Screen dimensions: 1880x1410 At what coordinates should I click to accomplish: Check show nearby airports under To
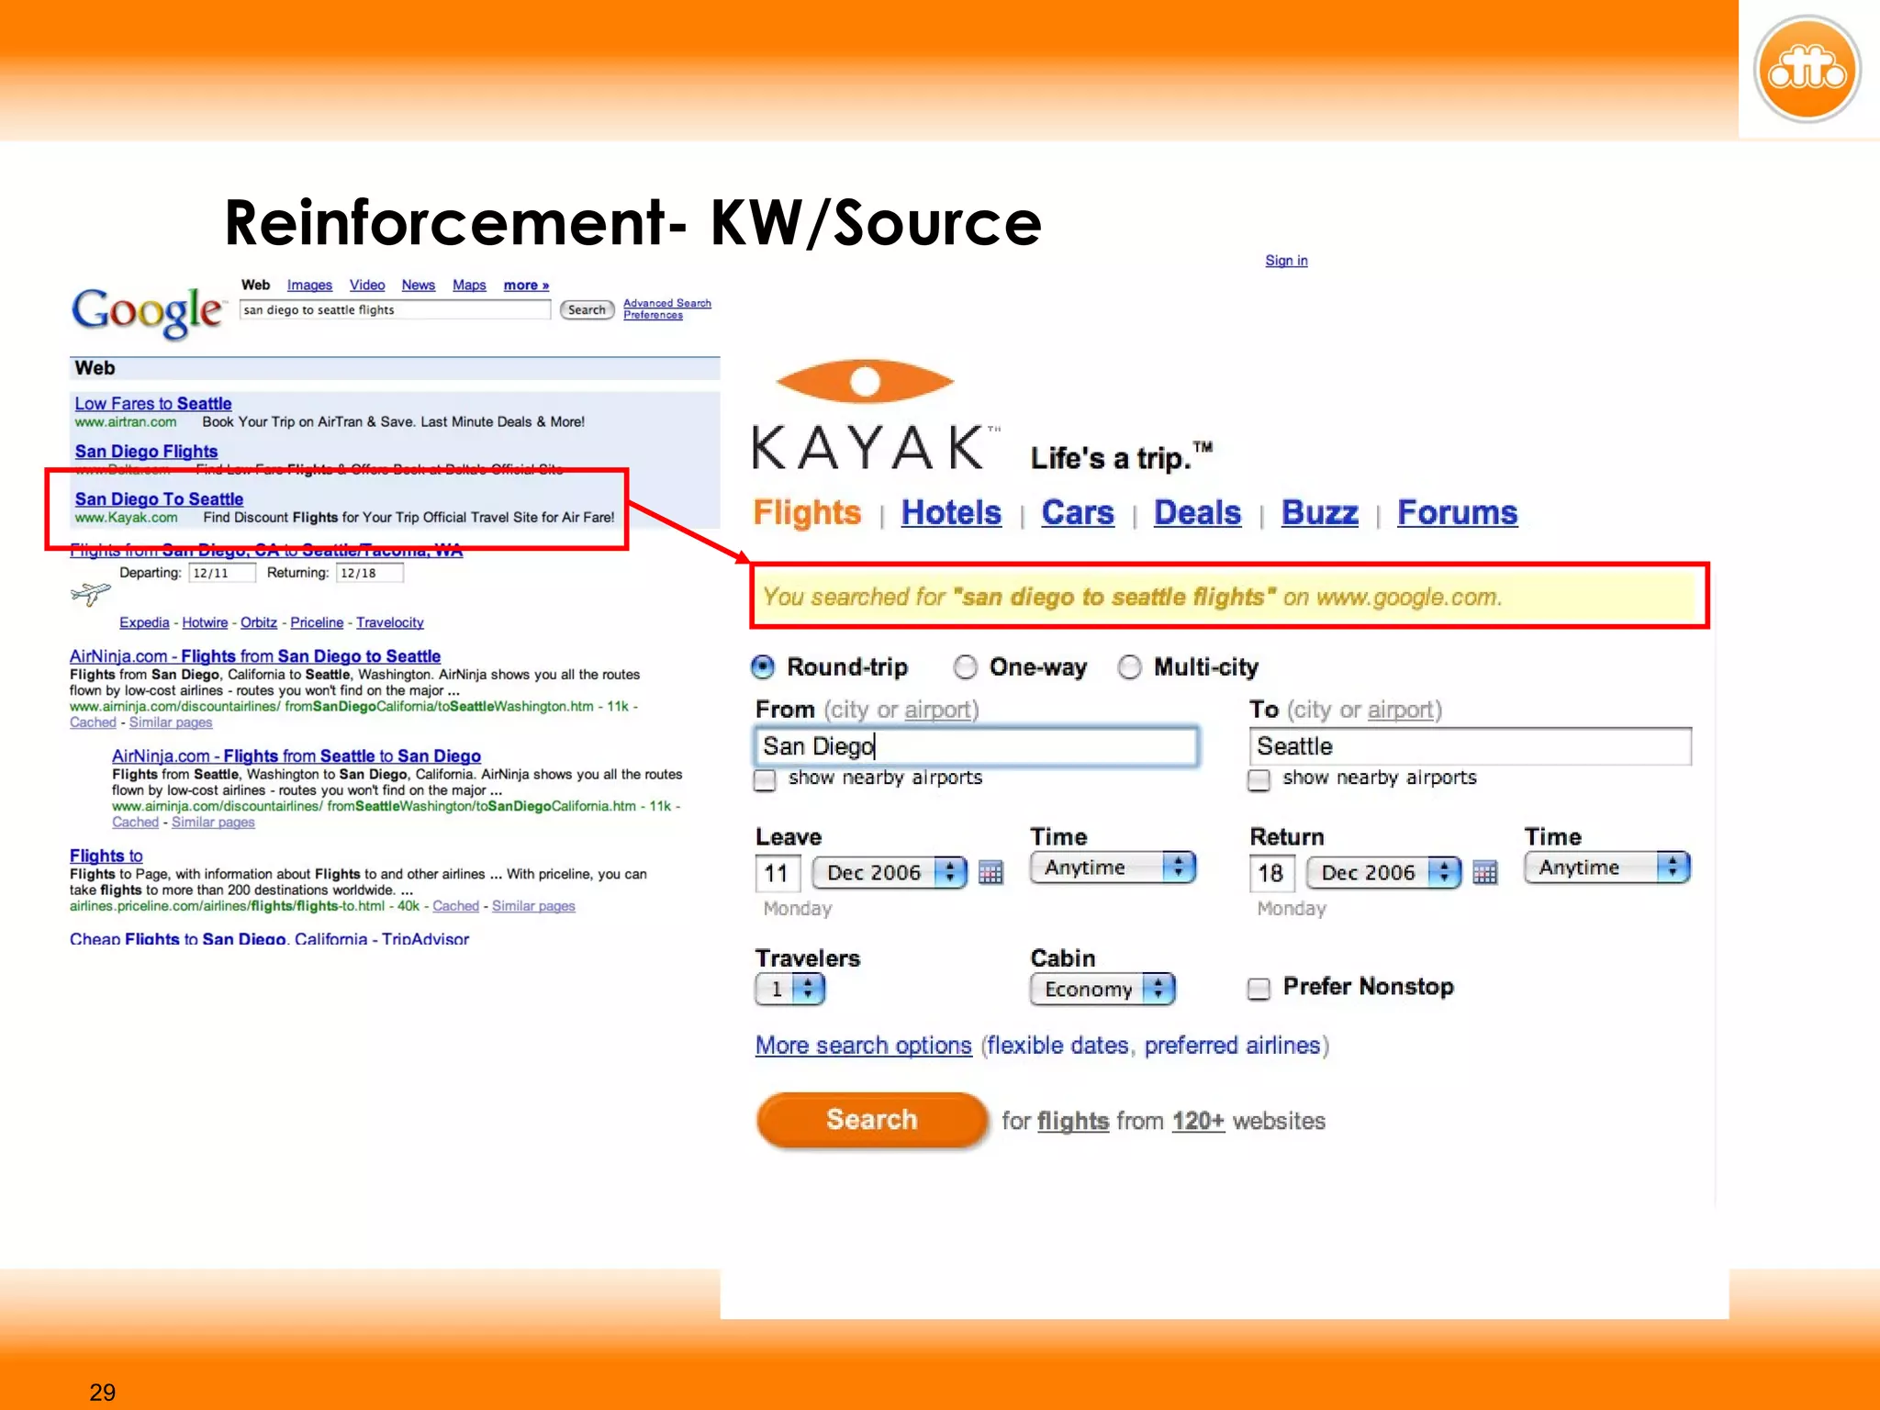(x=1259, y=780)
